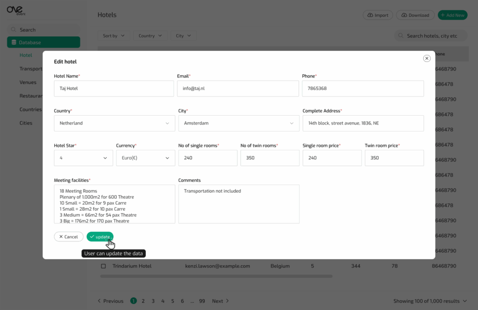Go to next page arrow
Screen dimensions: 478x310
point(227,301)
